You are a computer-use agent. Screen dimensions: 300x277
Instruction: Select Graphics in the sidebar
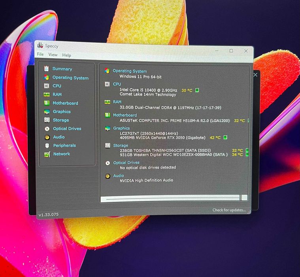click(62, 112)
